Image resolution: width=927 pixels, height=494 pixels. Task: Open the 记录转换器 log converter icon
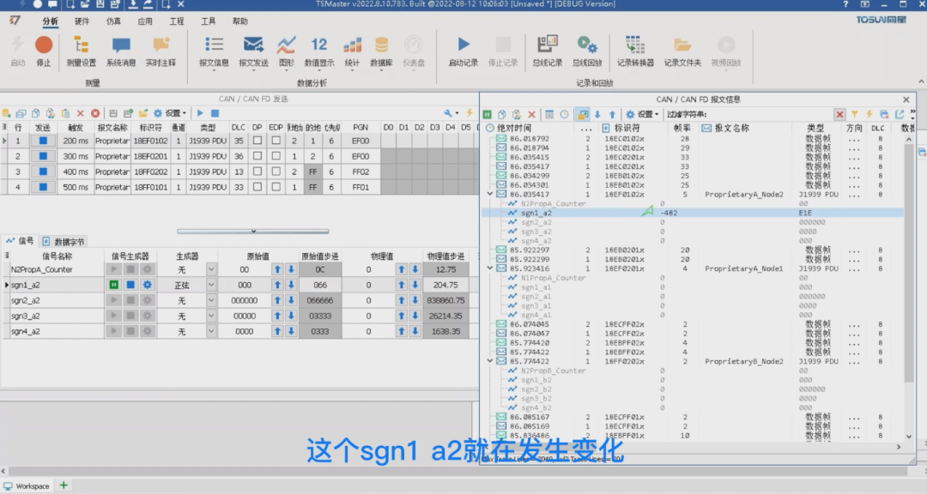(635, 45)
